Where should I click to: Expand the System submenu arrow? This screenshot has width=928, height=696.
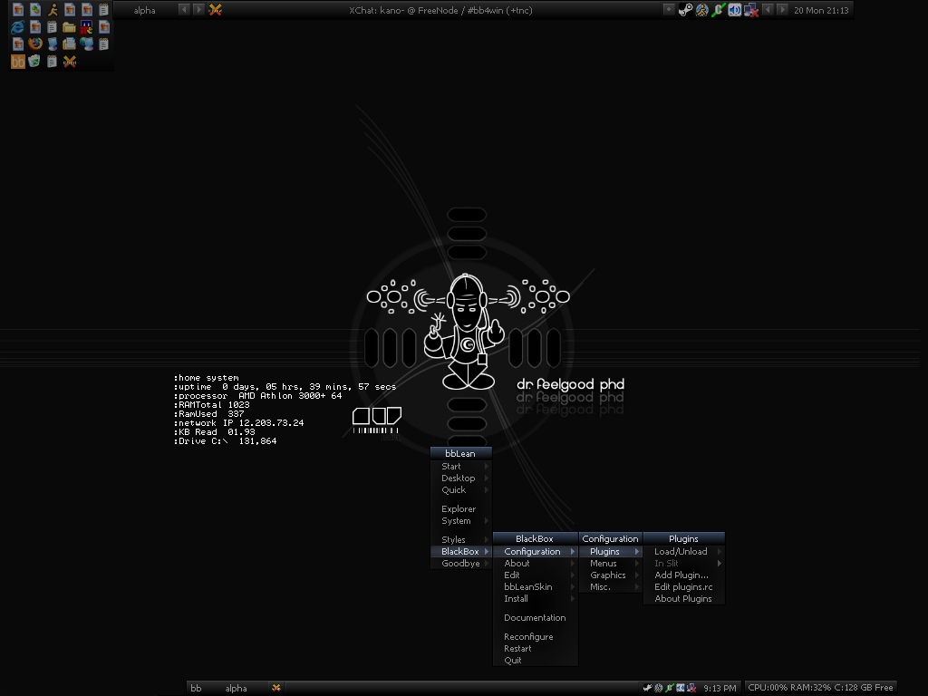pos(487,521)
